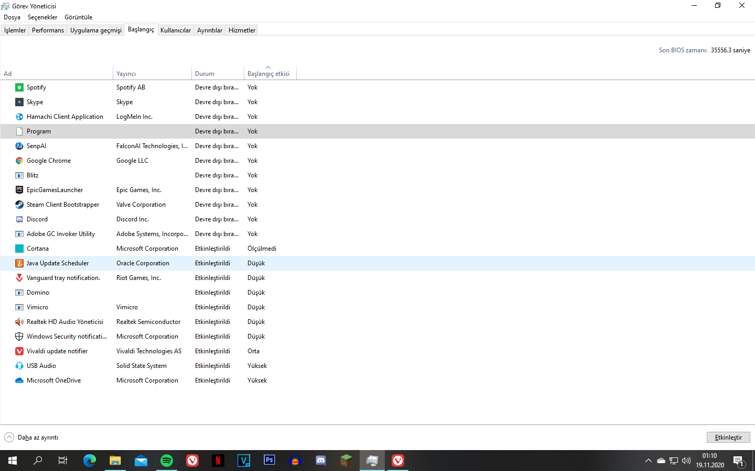This screenshot has height=471, width=755.
Task: Click the blank file icon beside Program
Action: 19,131
